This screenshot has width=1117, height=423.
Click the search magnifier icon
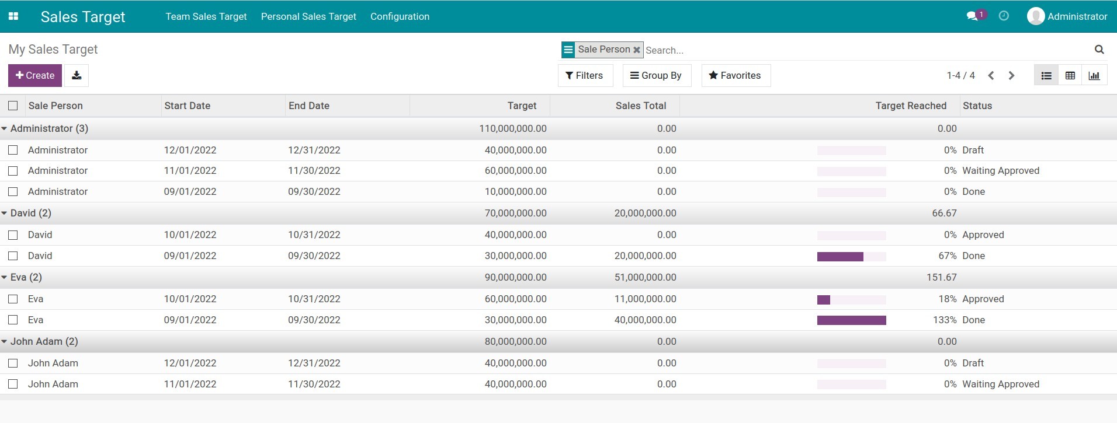(1099, 50)
